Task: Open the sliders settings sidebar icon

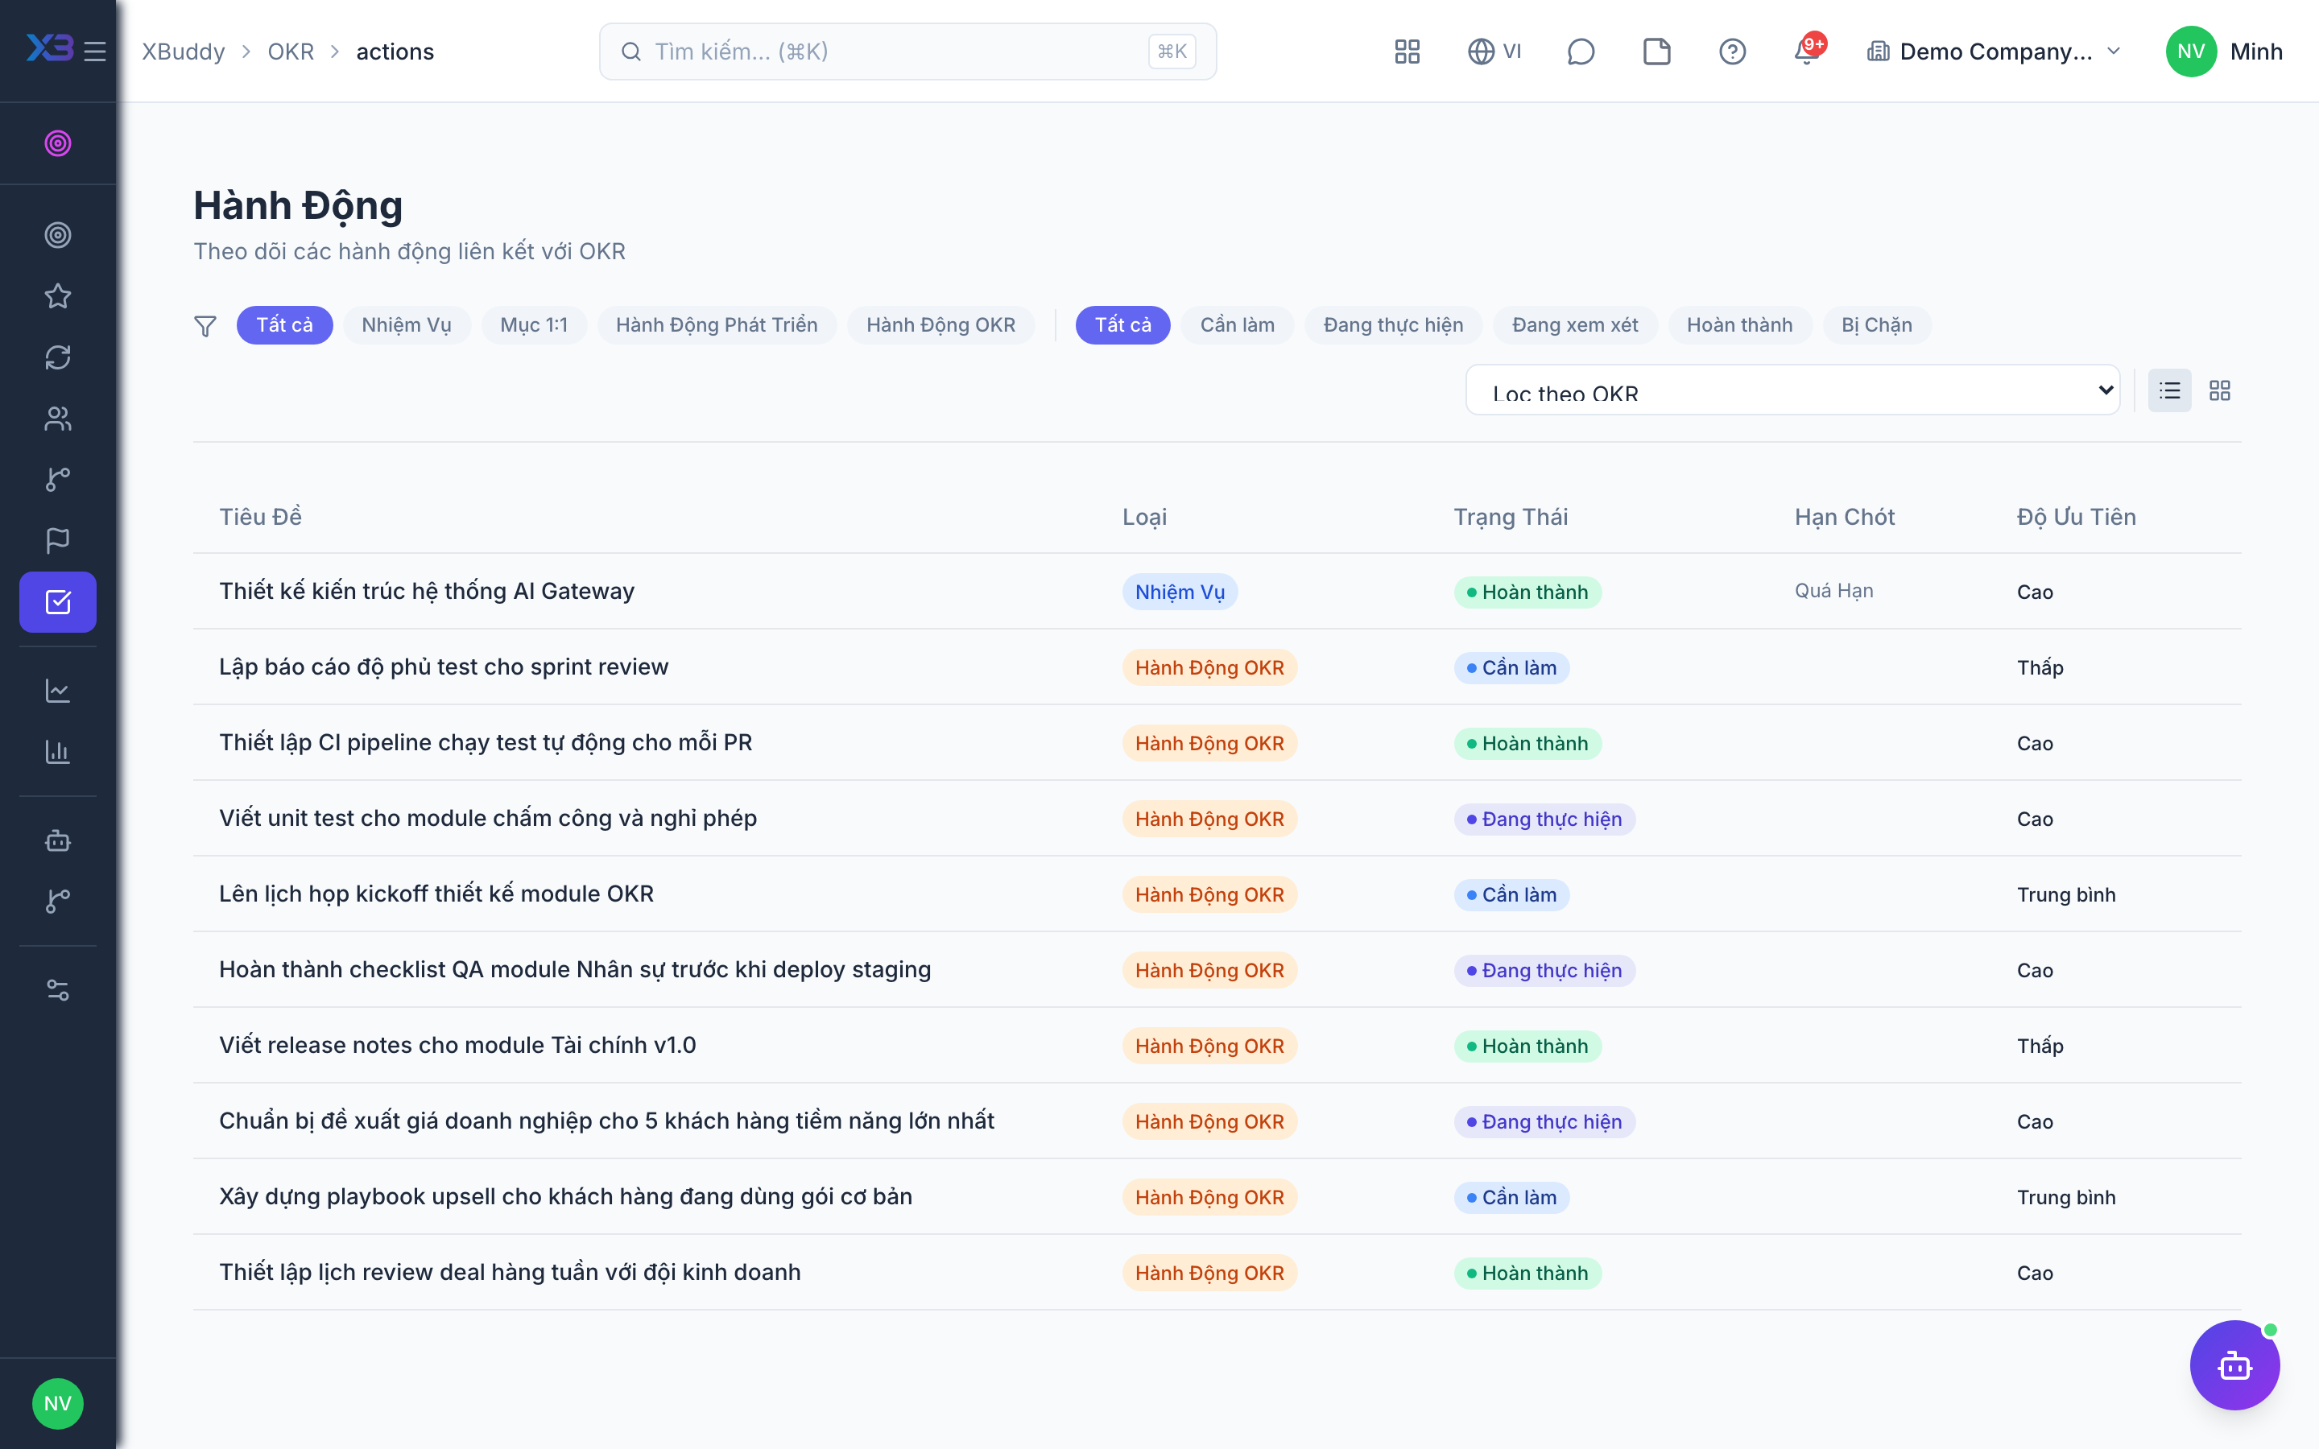Action: pos(57,990)
